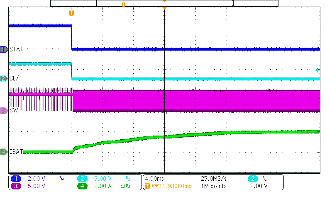The image size is (332, 199).
Task: Click the orange trigger position T marker
Action: [71, 13]
